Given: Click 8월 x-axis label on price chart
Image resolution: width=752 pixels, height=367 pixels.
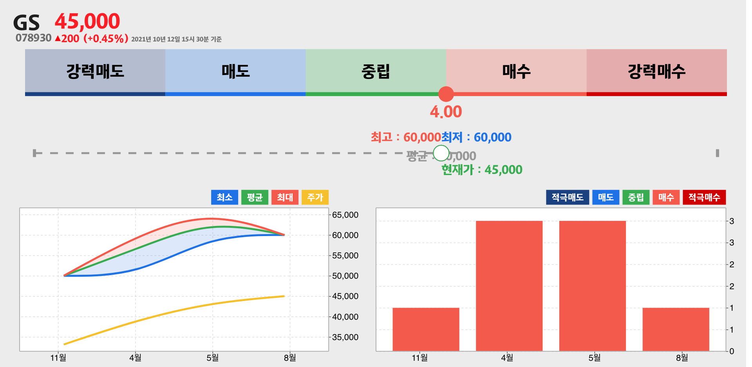Looking at the screenshot, I should point(290,358).
